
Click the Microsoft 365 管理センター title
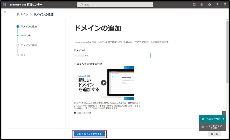point(26,5)
